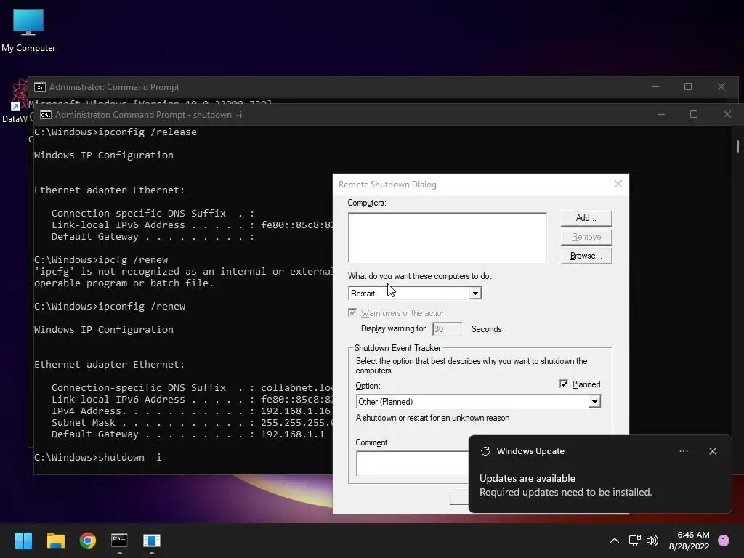Open Windows Update notification options menu
Screen dimensions: 744x558
click(684, 451)
